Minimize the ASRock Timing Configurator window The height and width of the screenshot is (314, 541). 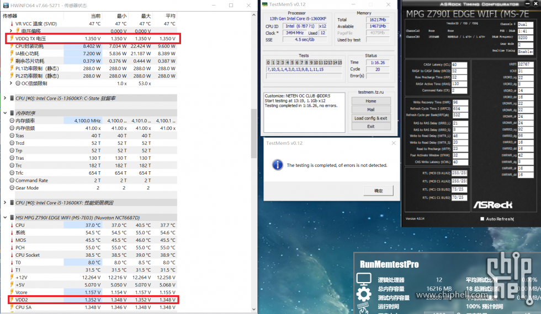pyautogui.click(x=527, y=4)
